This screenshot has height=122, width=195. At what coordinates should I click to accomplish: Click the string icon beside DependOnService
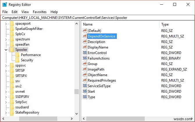(85, 36)
